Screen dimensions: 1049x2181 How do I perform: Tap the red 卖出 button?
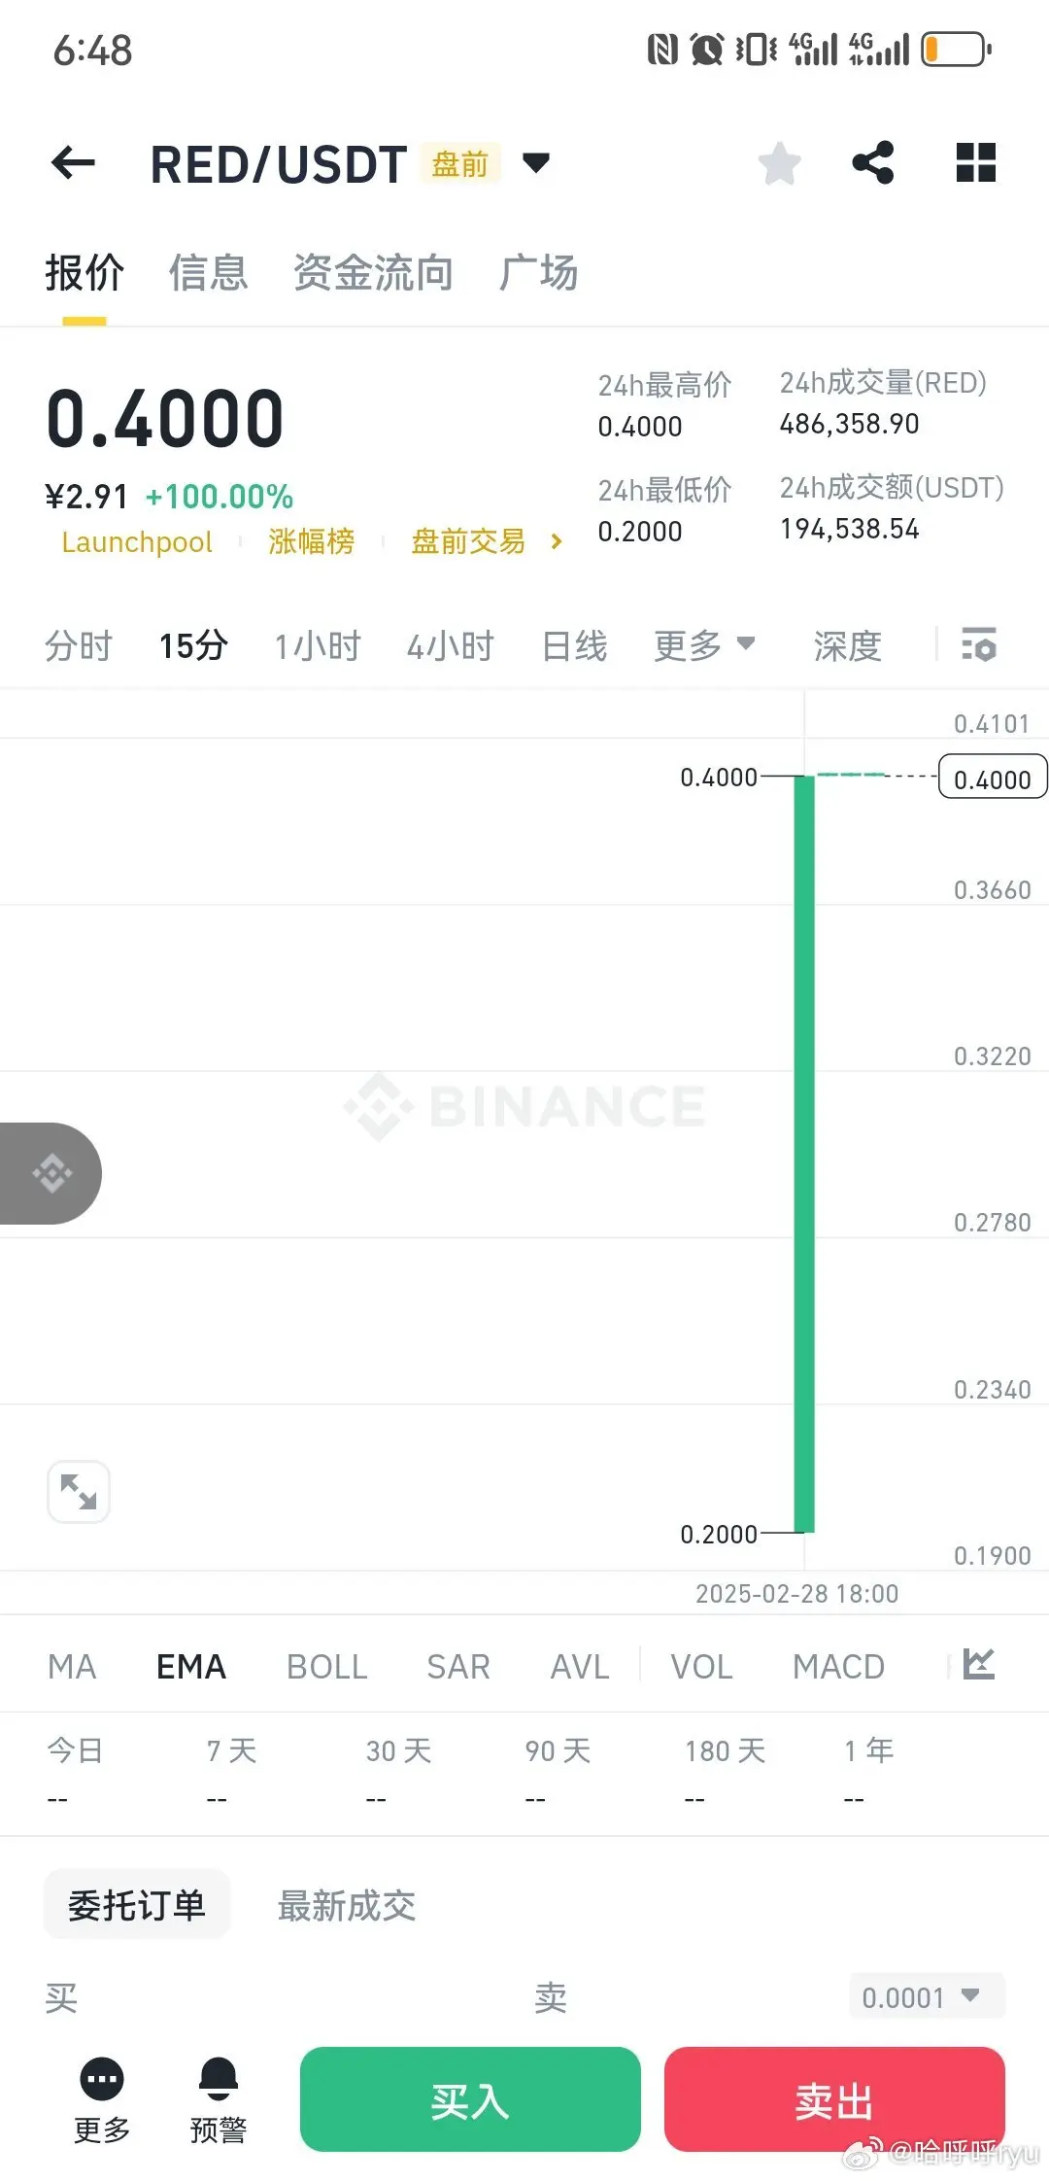coord(834,2099)
